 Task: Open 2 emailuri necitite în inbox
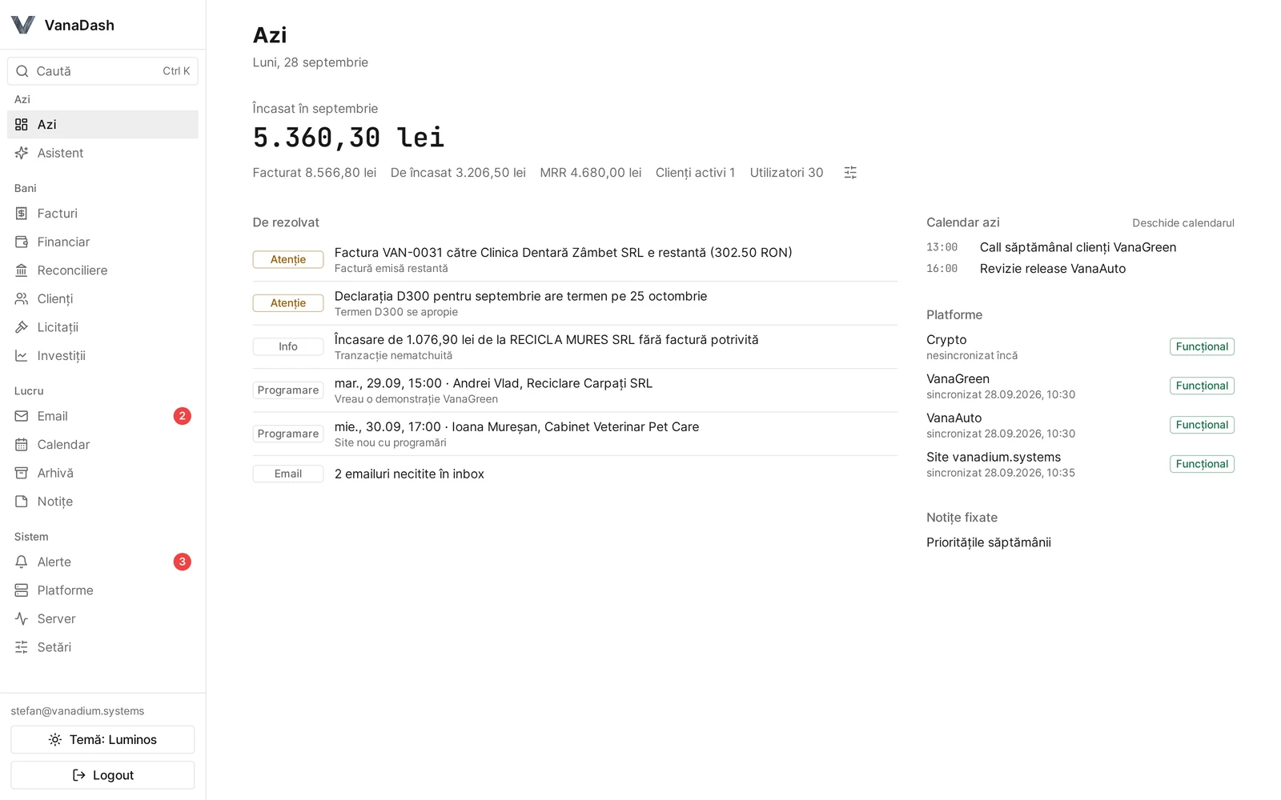click(x=575, y=474)
